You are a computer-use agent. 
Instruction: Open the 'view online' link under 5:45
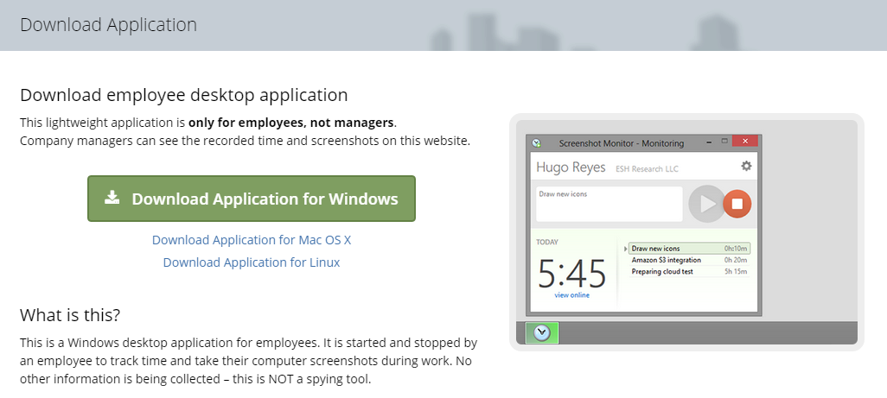(571, 295)
